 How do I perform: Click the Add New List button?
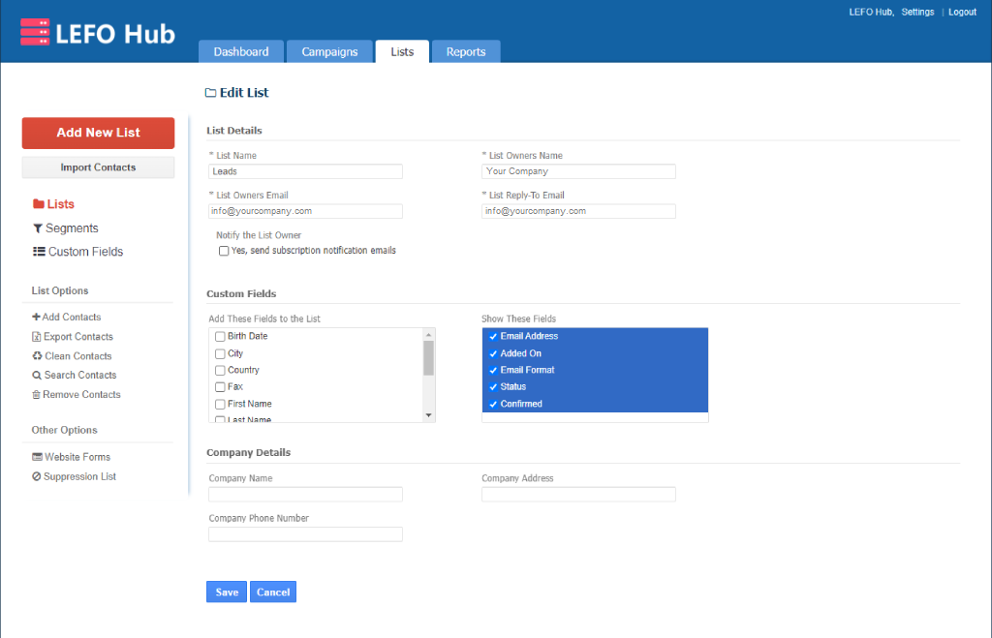point(98,133)
